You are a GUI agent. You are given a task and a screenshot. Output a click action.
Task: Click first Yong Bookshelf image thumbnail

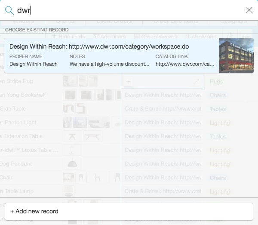coord(70,95)
